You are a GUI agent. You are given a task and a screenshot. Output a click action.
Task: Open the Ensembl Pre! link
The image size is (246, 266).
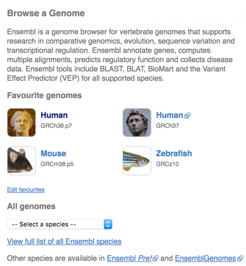(x=129, y=259)
